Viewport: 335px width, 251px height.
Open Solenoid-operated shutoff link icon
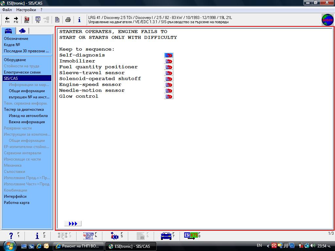tap(169, 79)
